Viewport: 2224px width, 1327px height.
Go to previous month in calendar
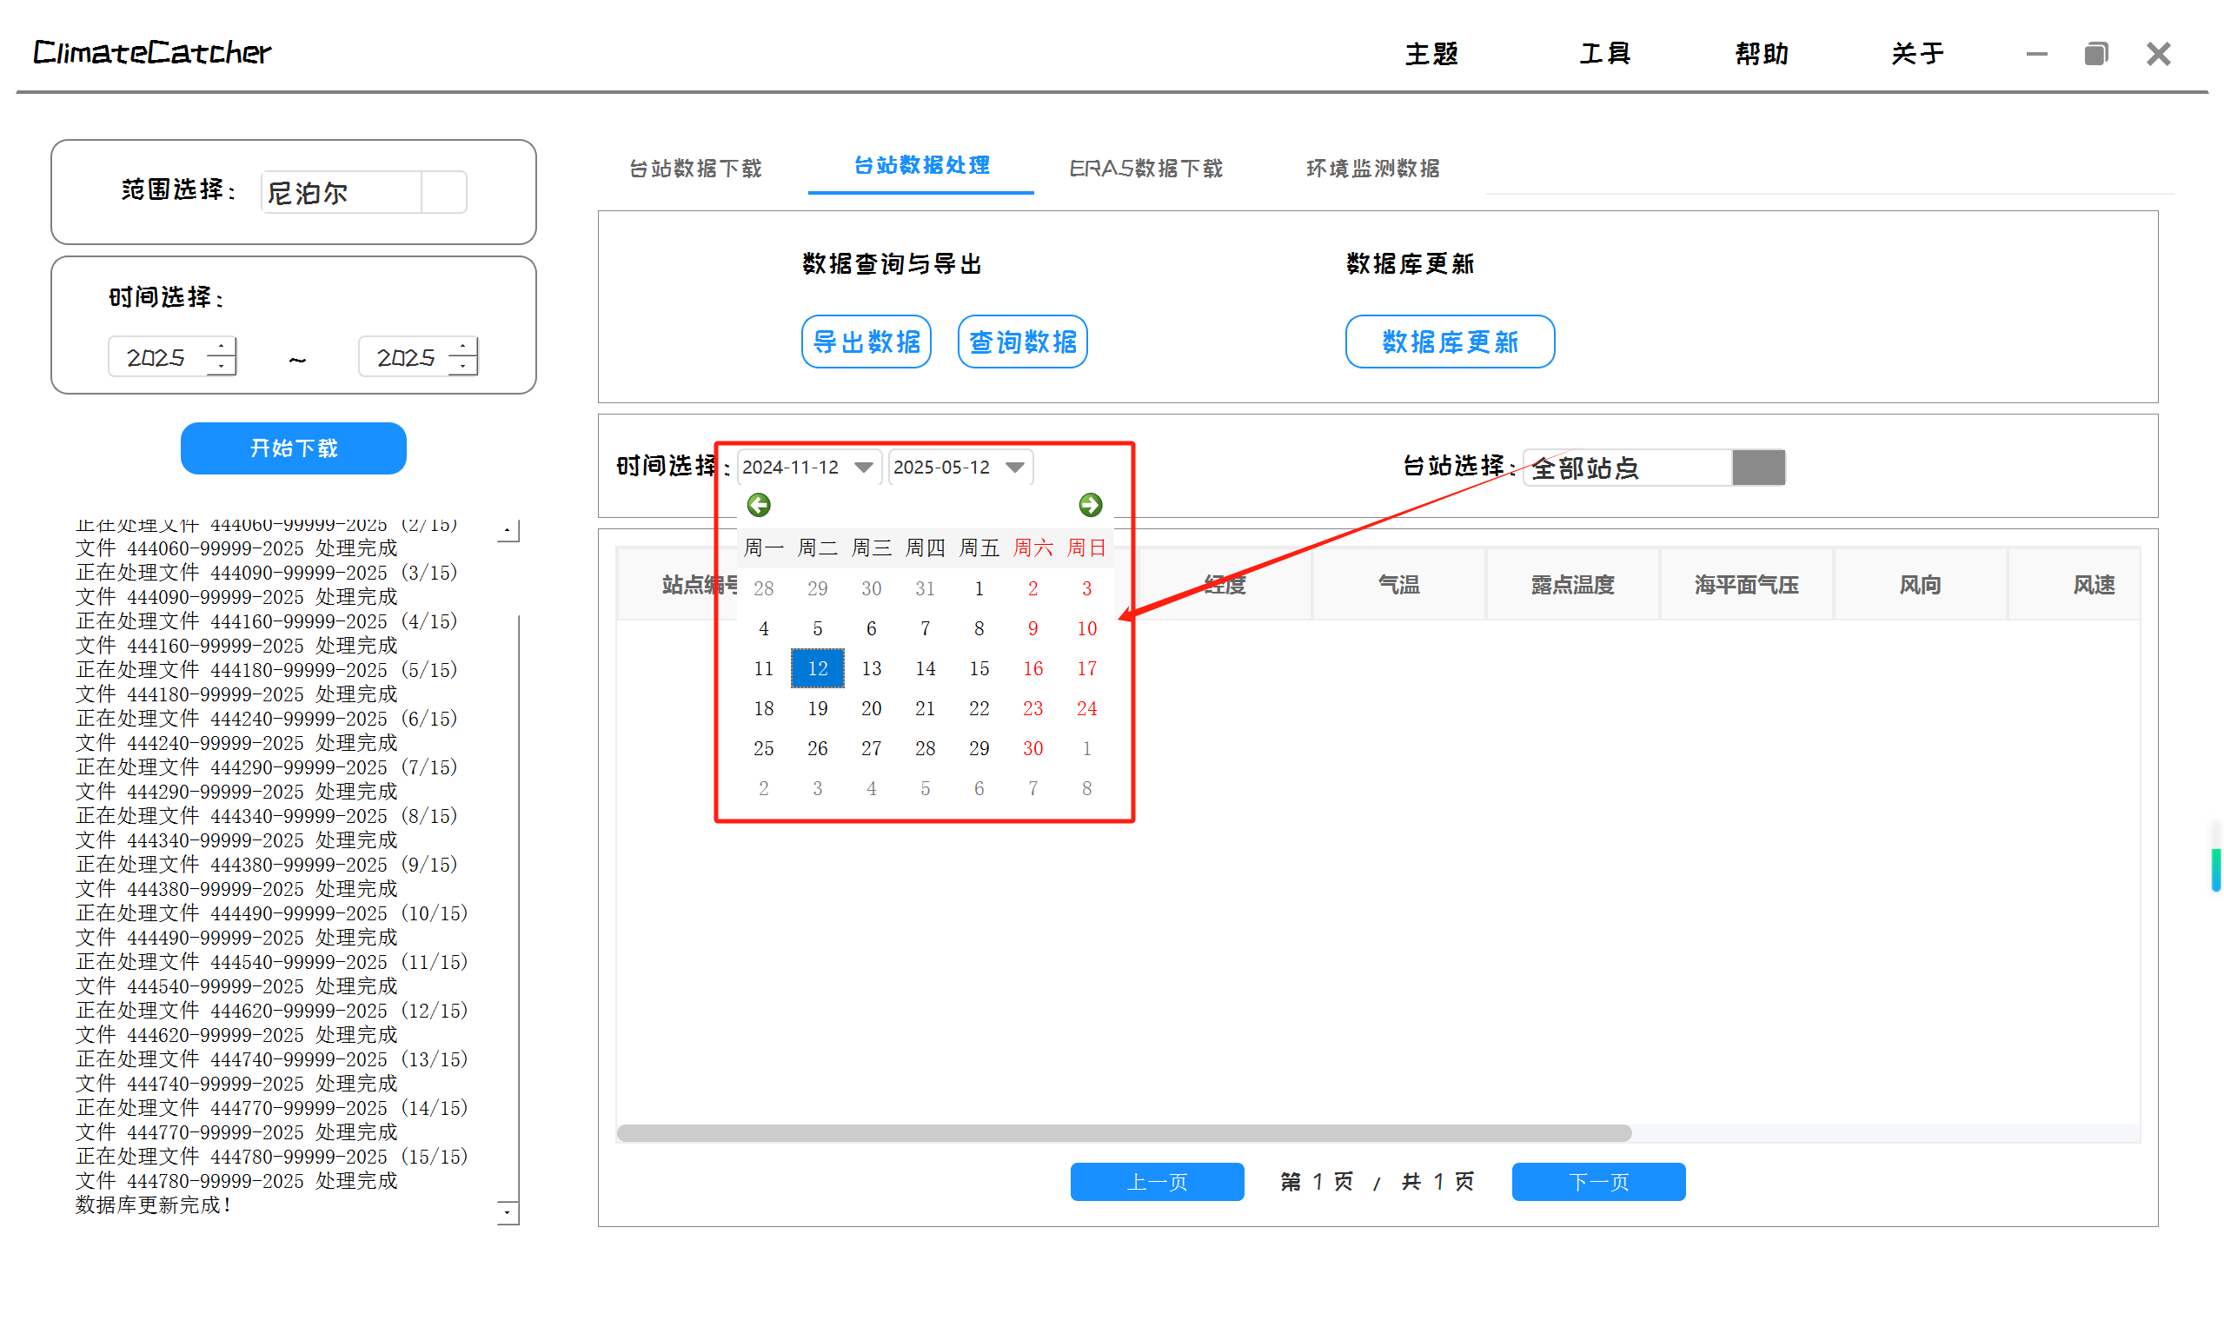pos(759,505)
